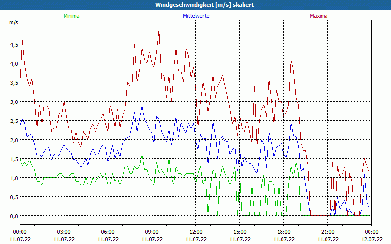
Task: Click the 21:00 time axis label
Action: pos(327,232)
